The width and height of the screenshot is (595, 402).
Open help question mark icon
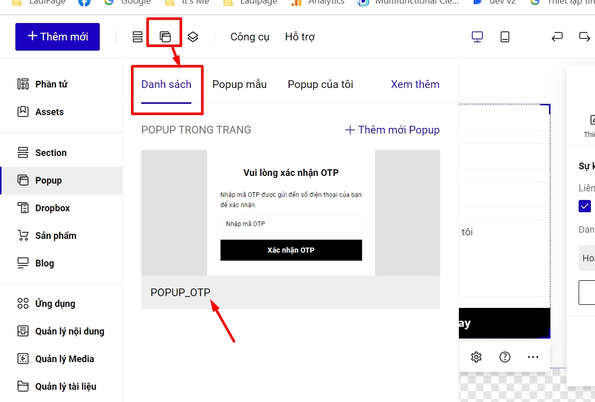(x=505, y=357)
